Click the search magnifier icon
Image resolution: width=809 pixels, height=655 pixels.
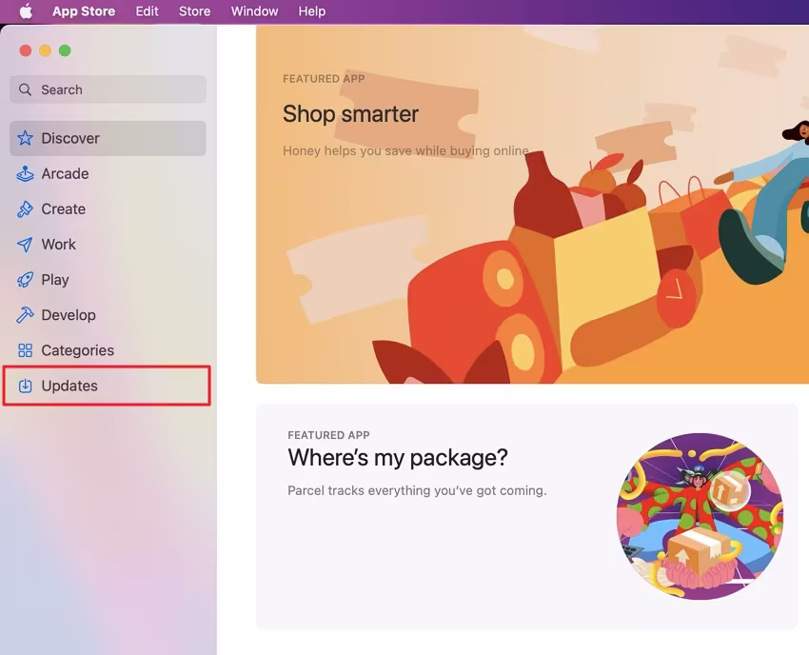tap(25, 89)
